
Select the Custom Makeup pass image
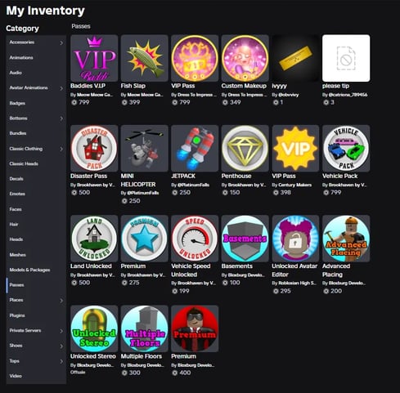pos(245,58)
